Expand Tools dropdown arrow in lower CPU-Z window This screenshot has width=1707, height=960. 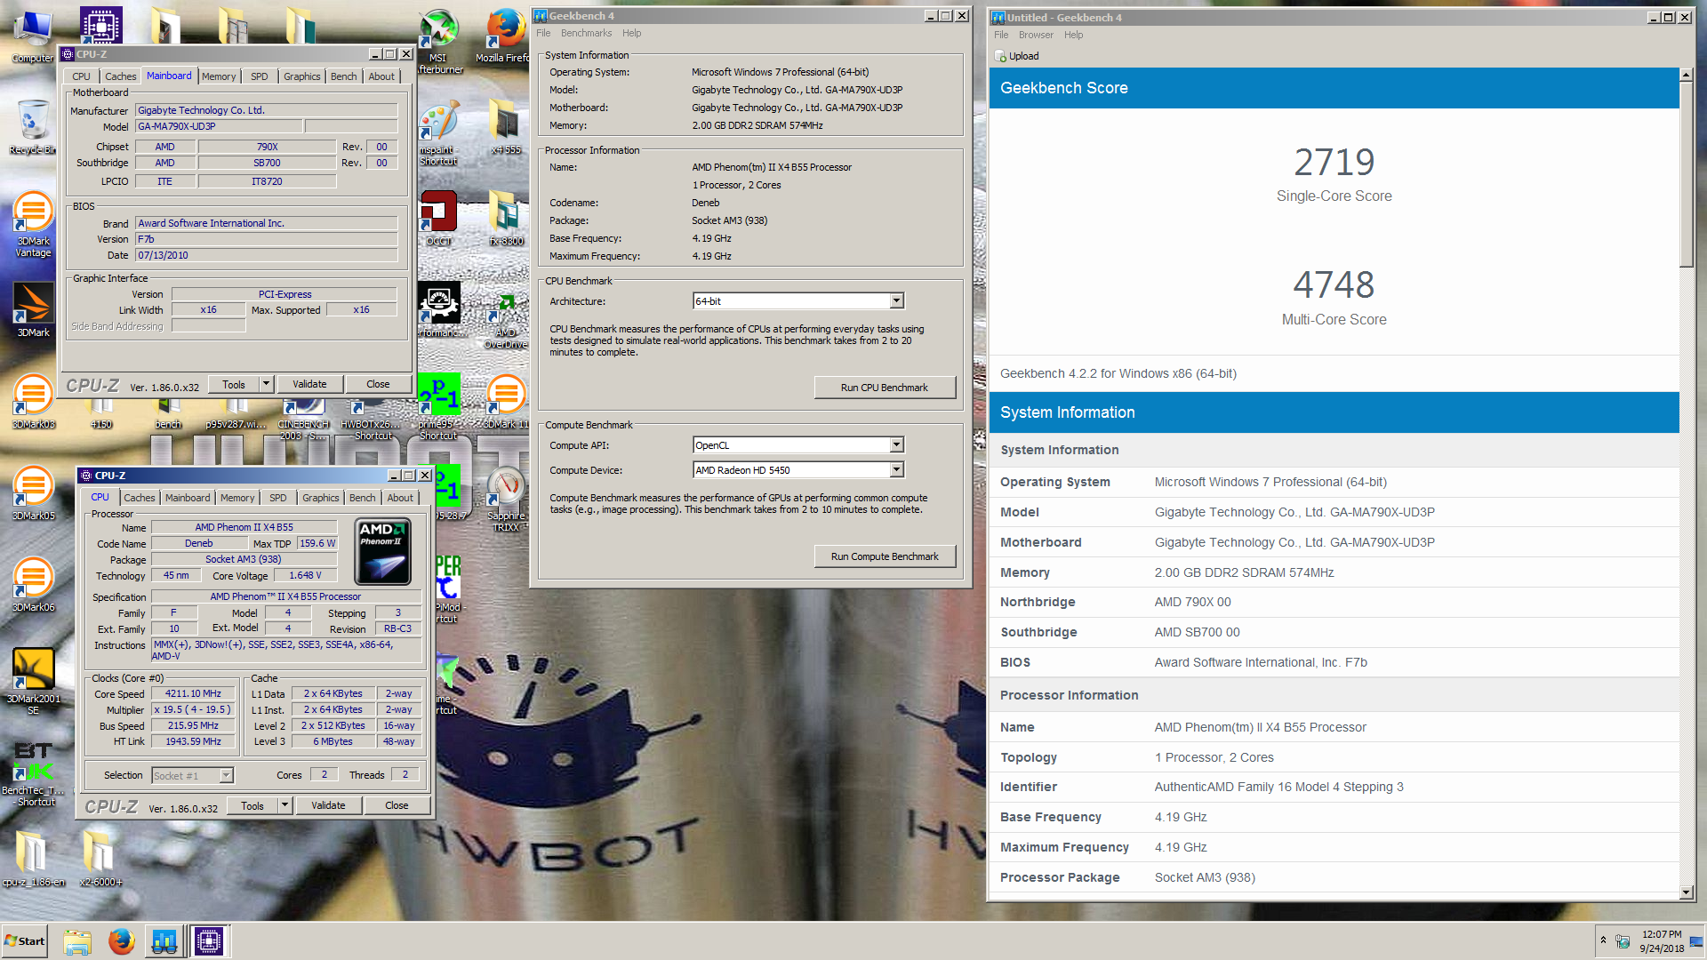pos(284,806)
